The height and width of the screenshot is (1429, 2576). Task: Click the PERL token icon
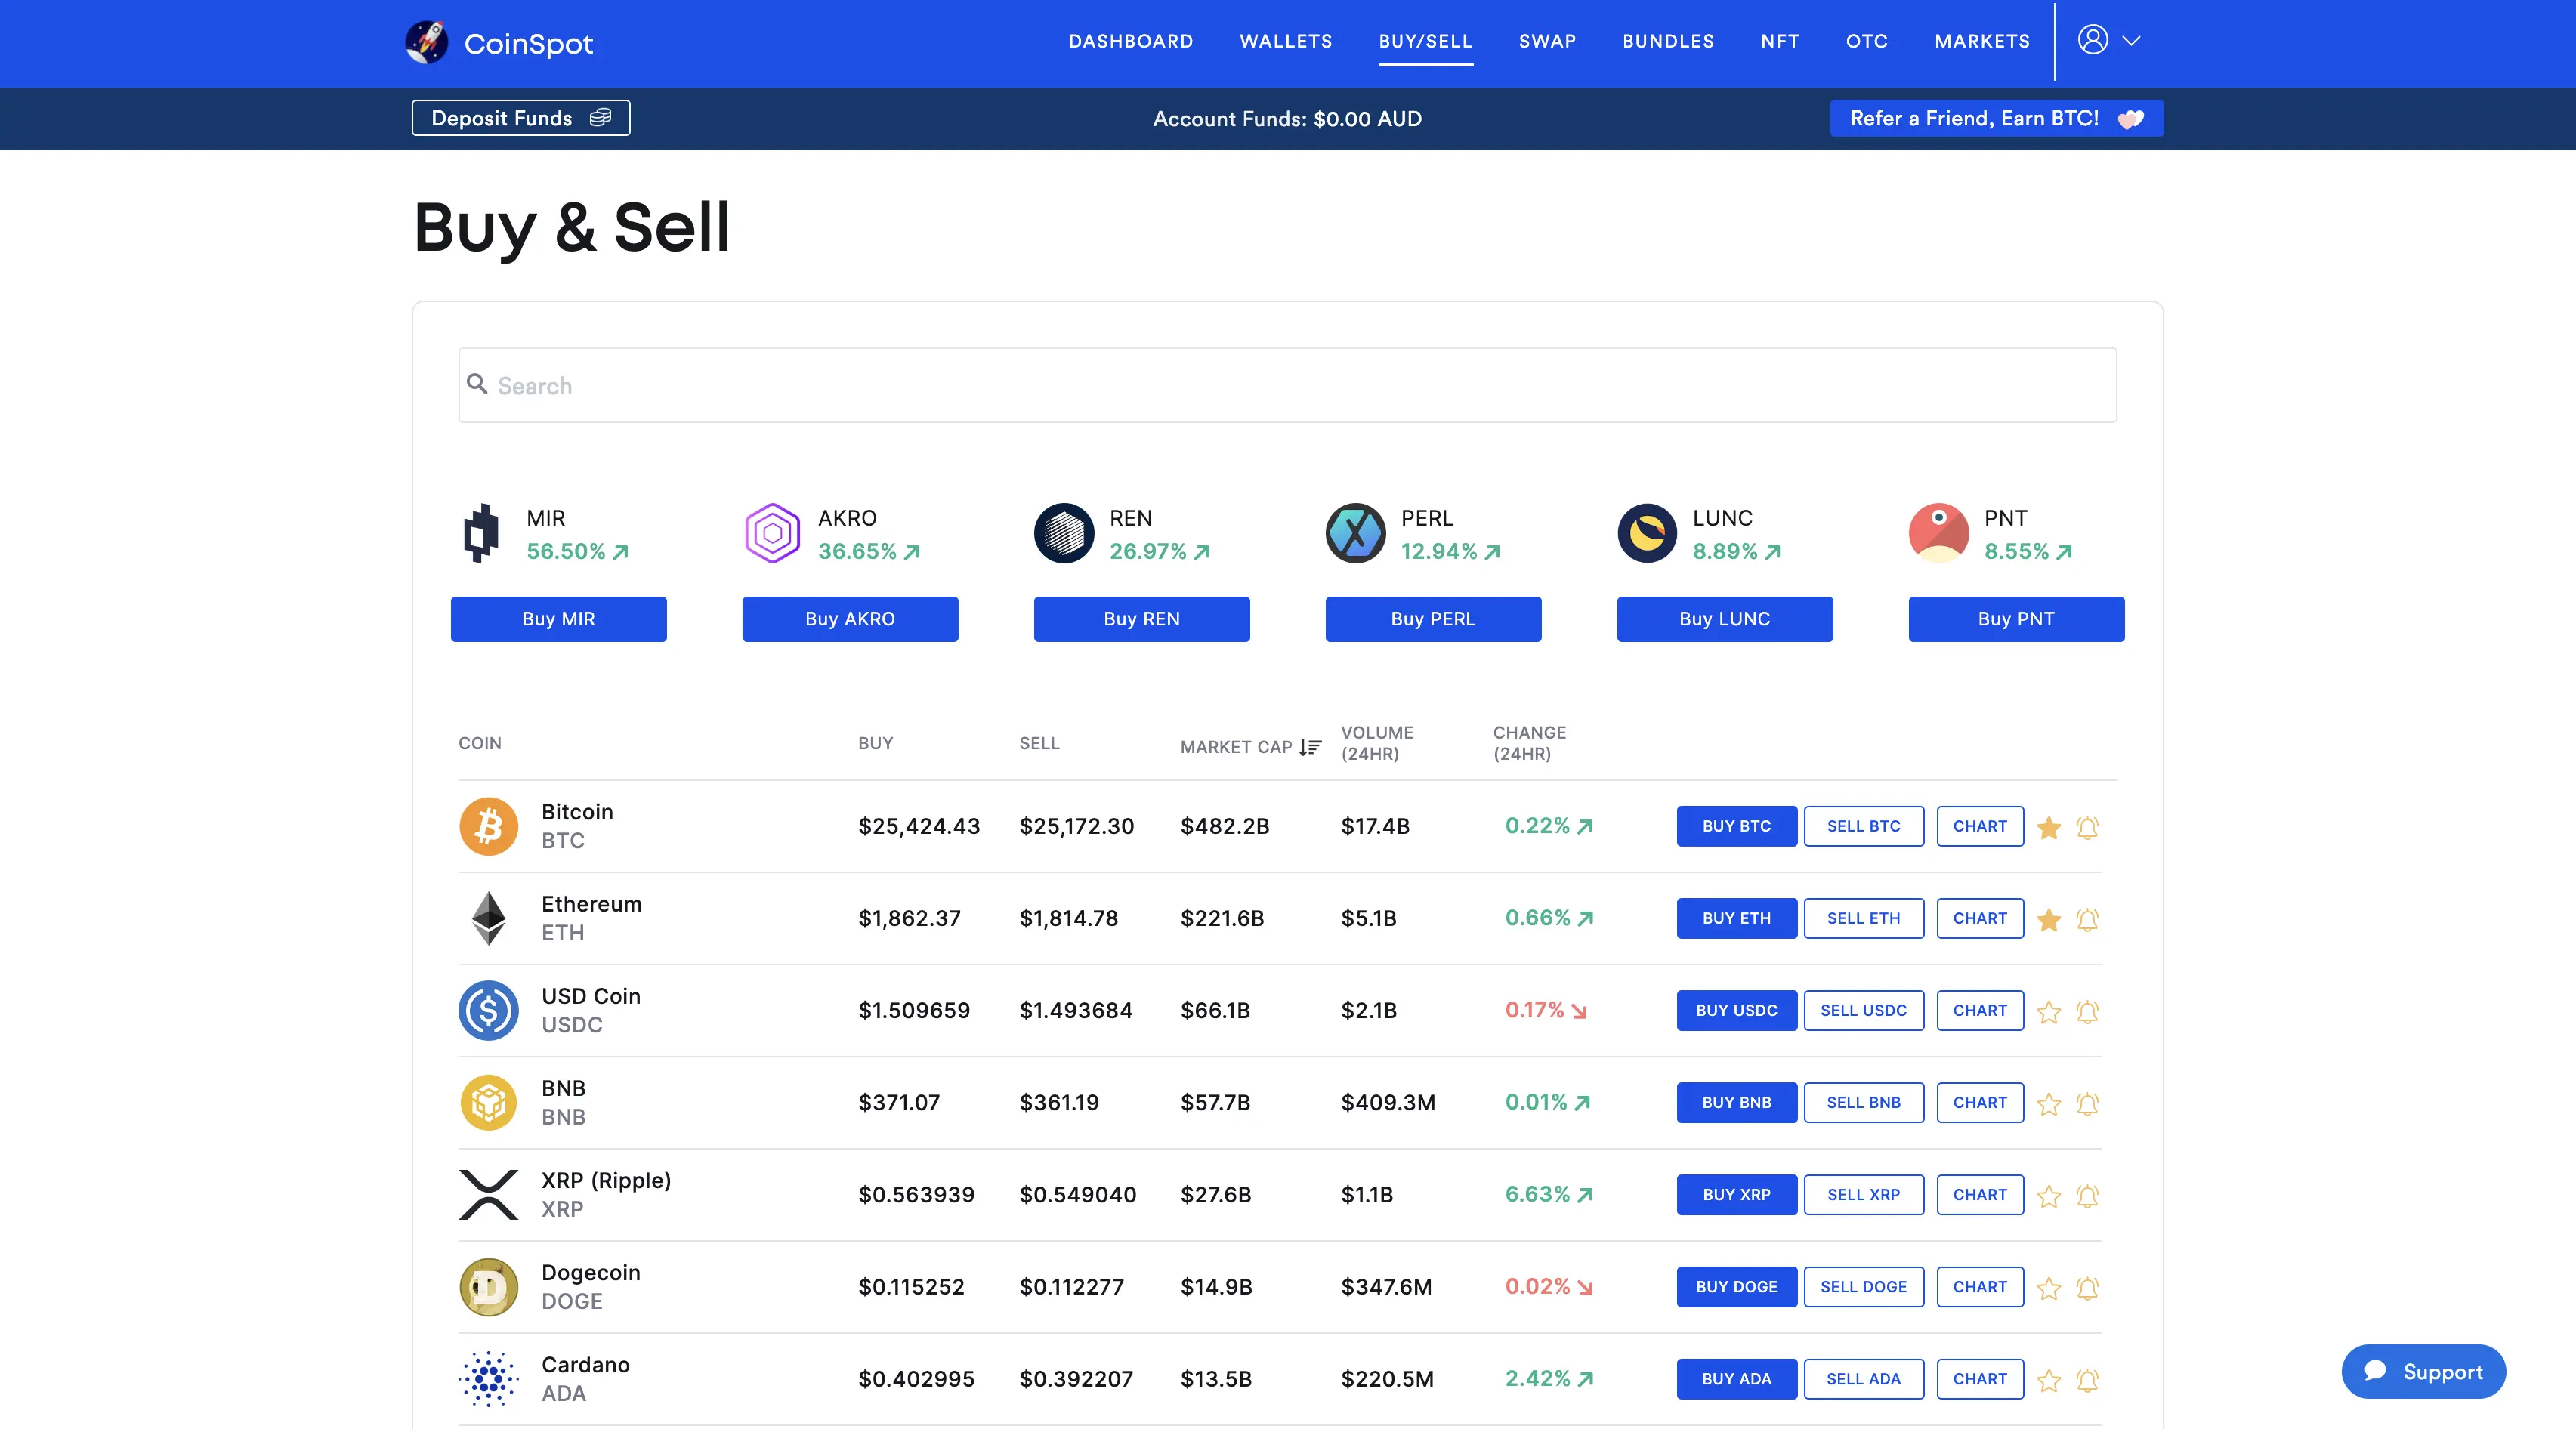1355,533
